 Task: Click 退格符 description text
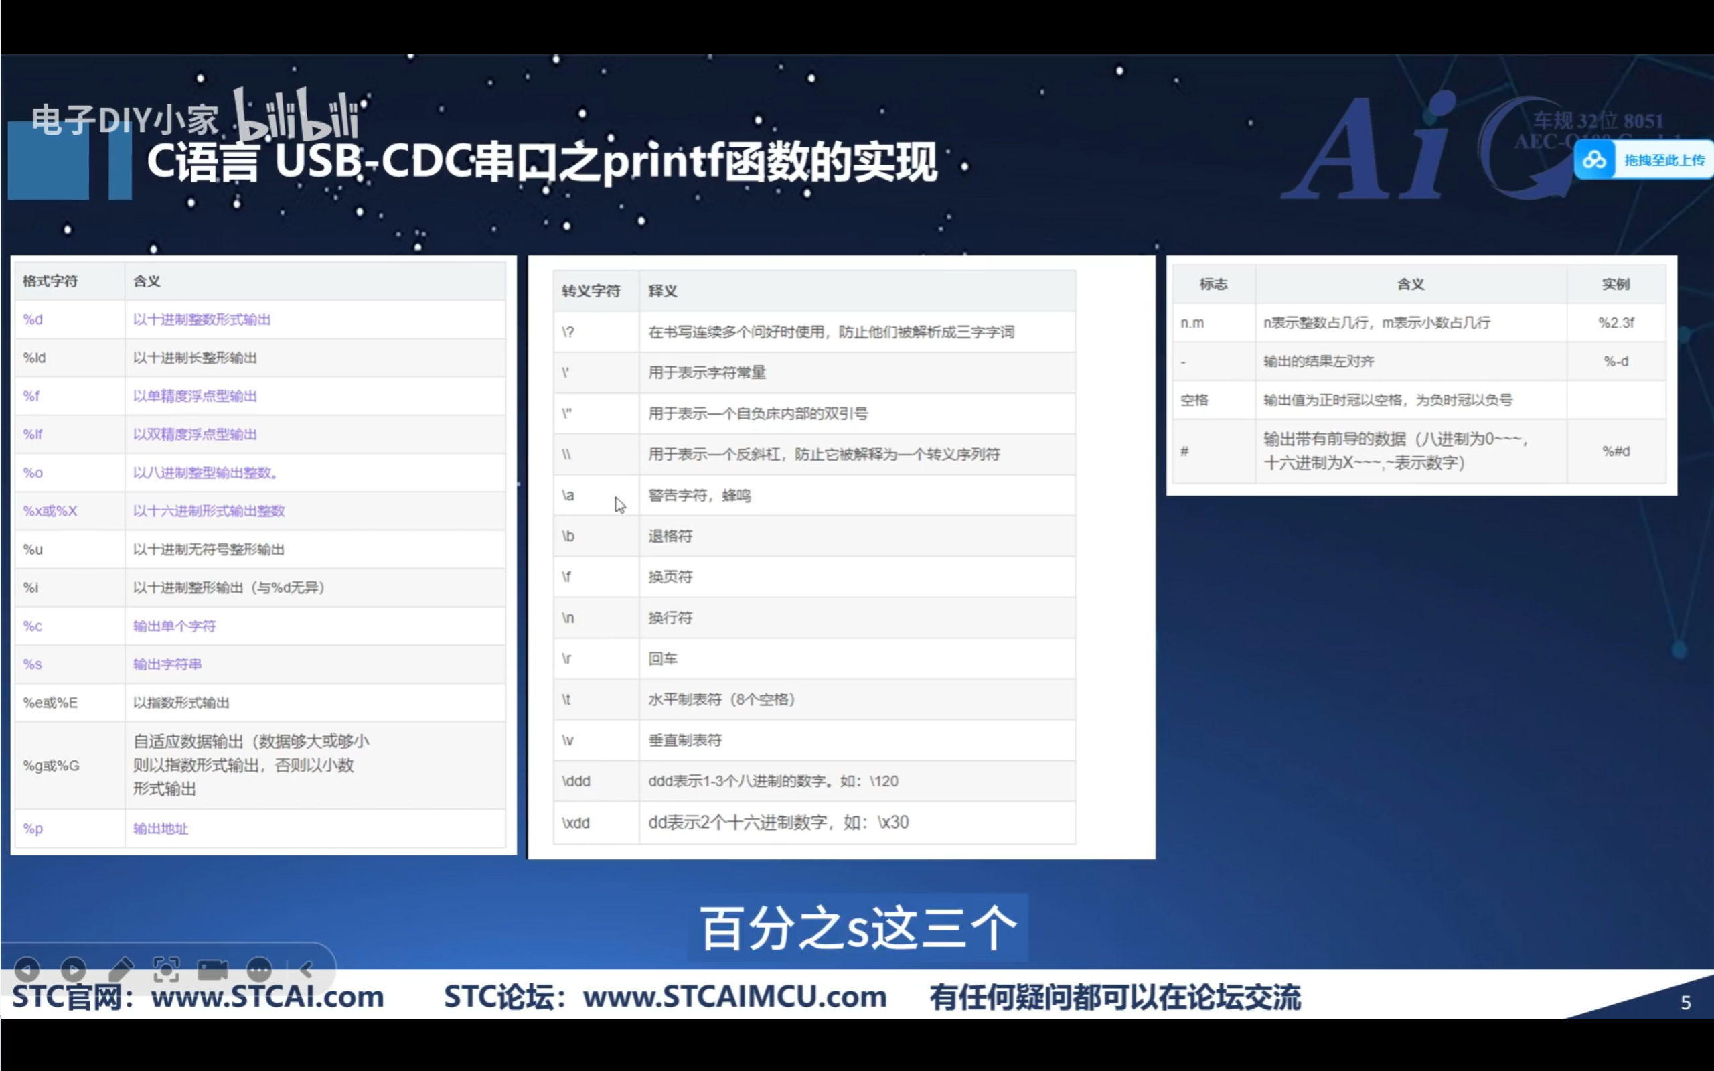pos(670,537)
